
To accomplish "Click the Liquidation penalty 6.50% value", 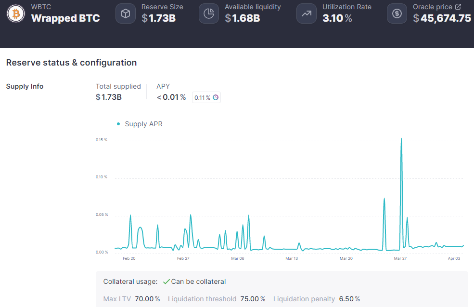I will click(349, 299).
